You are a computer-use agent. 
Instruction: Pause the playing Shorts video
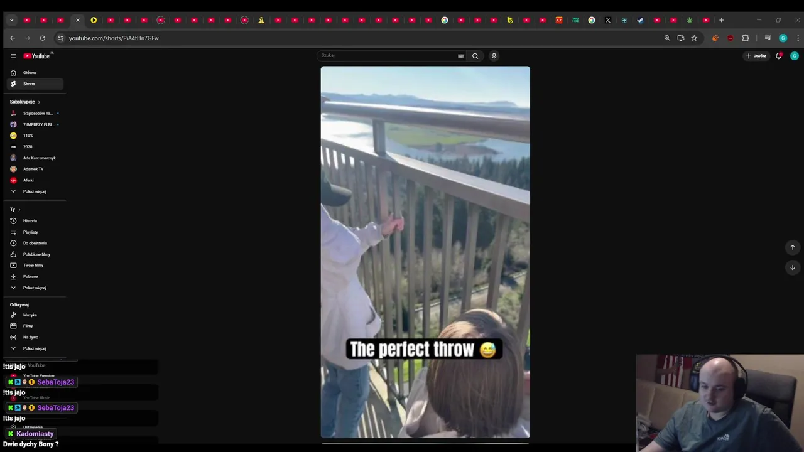[425, 251]
